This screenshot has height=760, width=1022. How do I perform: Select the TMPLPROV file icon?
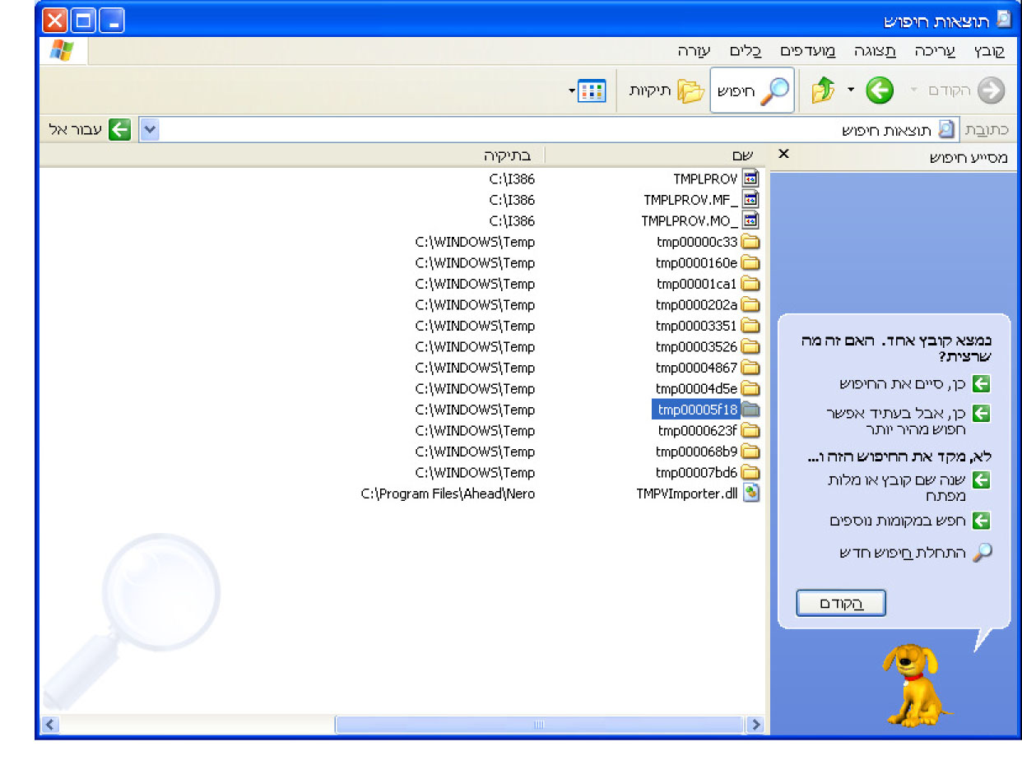tap(750, 178)
